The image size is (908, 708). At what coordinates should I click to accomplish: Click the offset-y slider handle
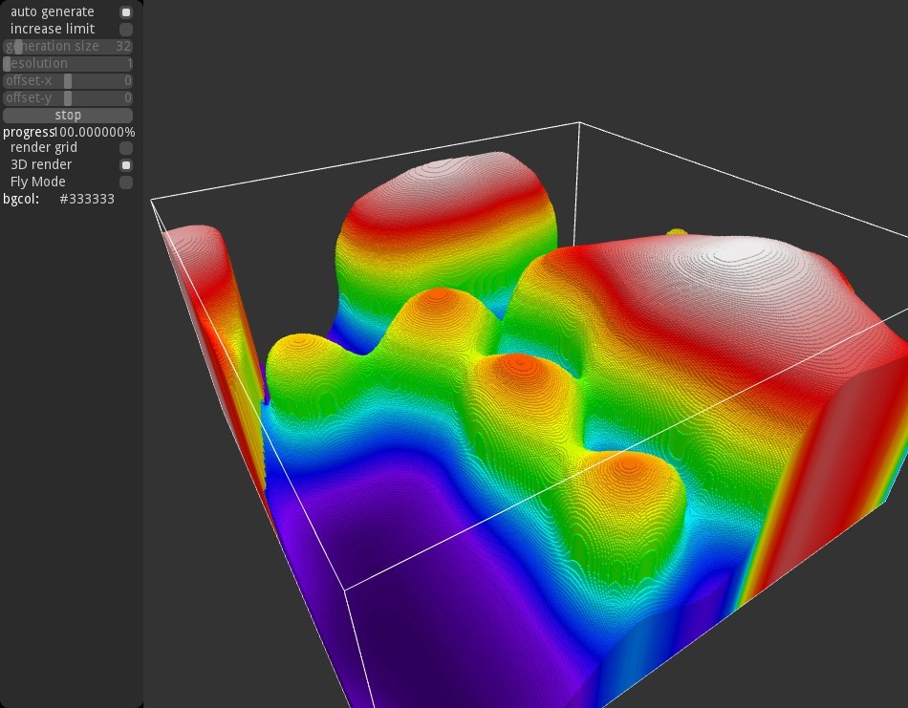(x=68, y=98)
